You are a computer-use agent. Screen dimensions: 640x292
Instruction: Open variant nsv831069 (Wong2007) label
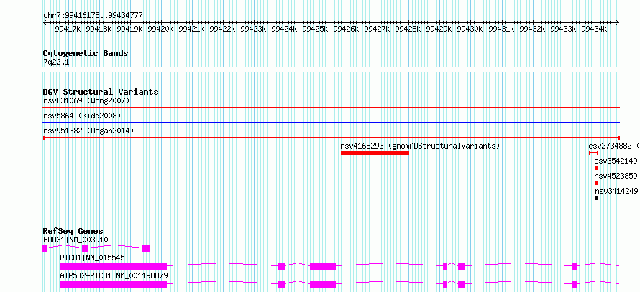(x=86, y=100)
